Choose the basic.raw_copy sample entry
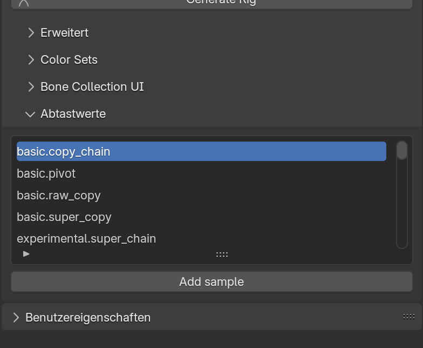The width and height of the screenshot is (423, 348). tap(59, 196)
